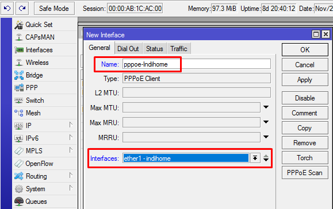
Task: Expand the Routing submenu arrow
Action: coord(71,175)
